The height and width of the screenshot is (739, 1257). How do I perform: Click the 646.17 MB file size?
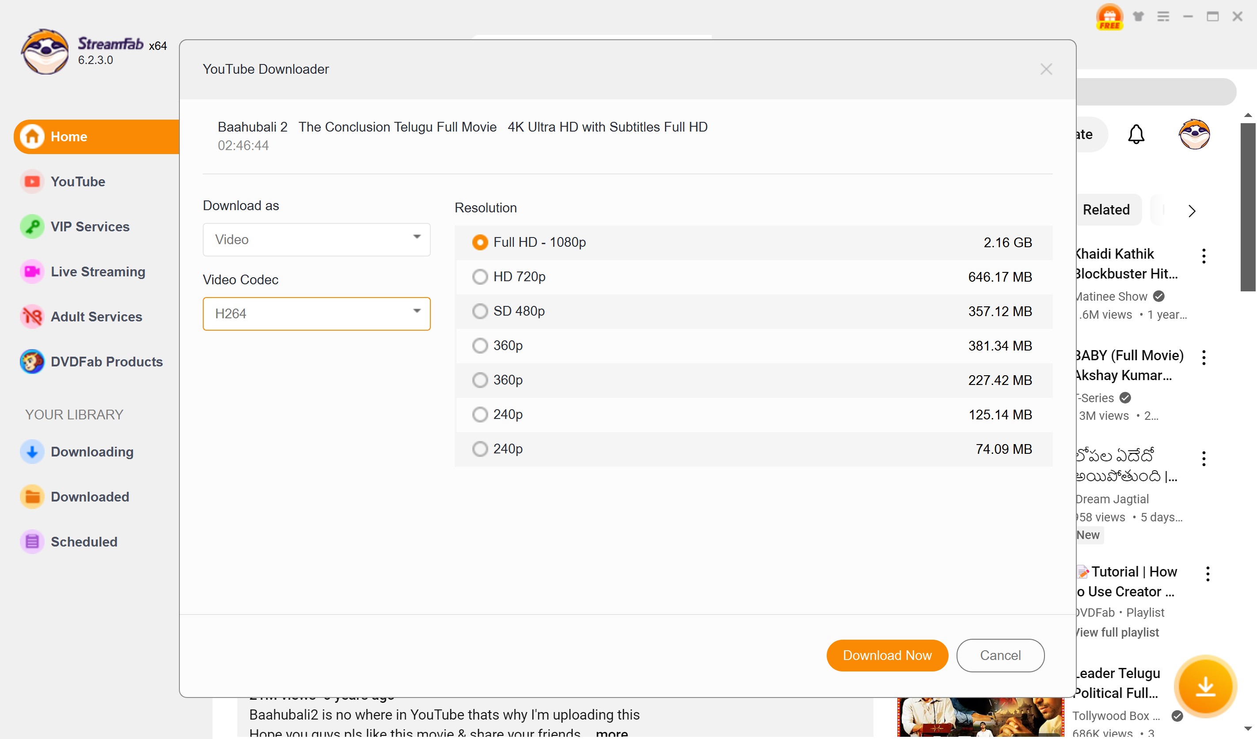[999, 276]
